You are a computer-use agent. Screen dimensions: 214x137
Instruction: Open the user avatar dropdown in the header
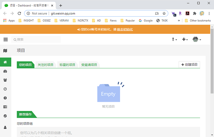197,39
